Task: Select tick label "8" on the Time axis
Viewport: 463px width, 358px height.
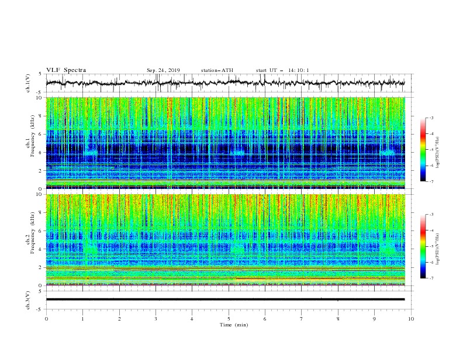Action: (338, 319)
